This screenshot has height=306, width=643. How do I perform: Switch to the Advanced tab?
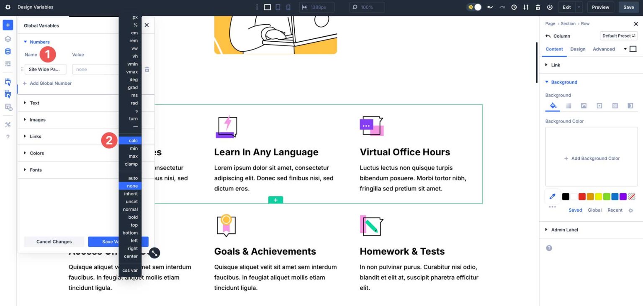(604, 49)
